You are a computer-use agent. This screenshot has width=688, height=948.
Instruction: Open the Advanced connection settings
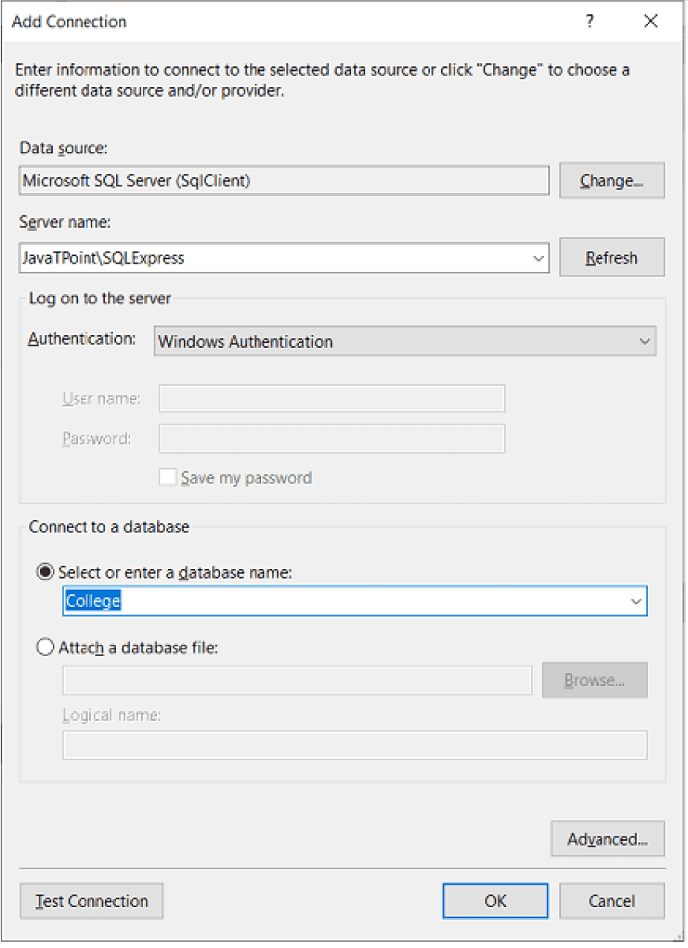[x=607, y=839]
